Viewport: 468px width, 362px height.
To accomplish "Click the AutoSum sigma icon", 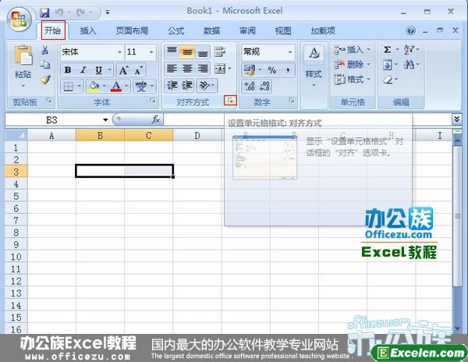I will pyautogui.click(x=387, y=49).
